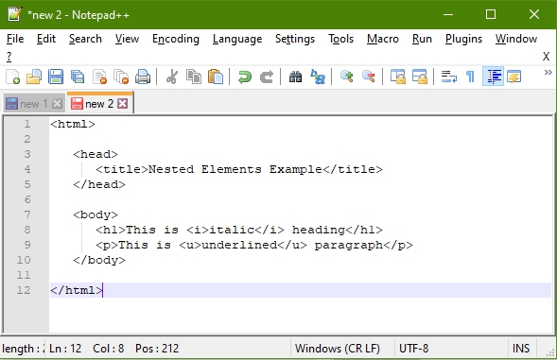Open the Encoding menu
The image size is (557, 360).
pyautogui.click(x=176, y=39)
